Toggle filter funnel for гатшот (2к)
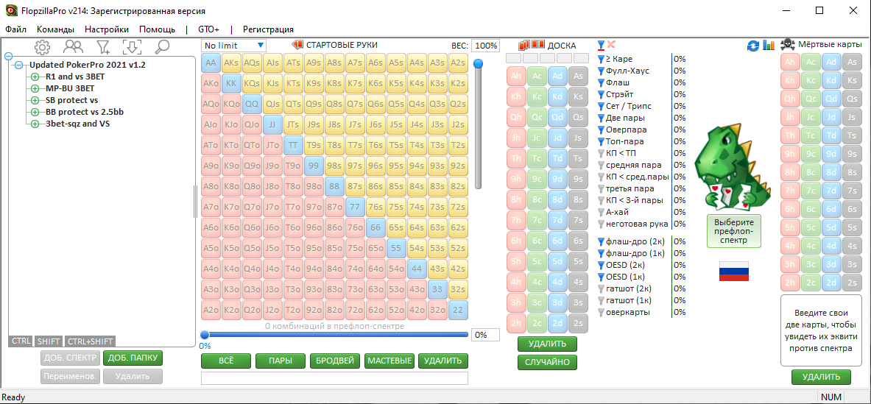Image resolution: width=871 pixels, height=404 pixels. [601, 288]
